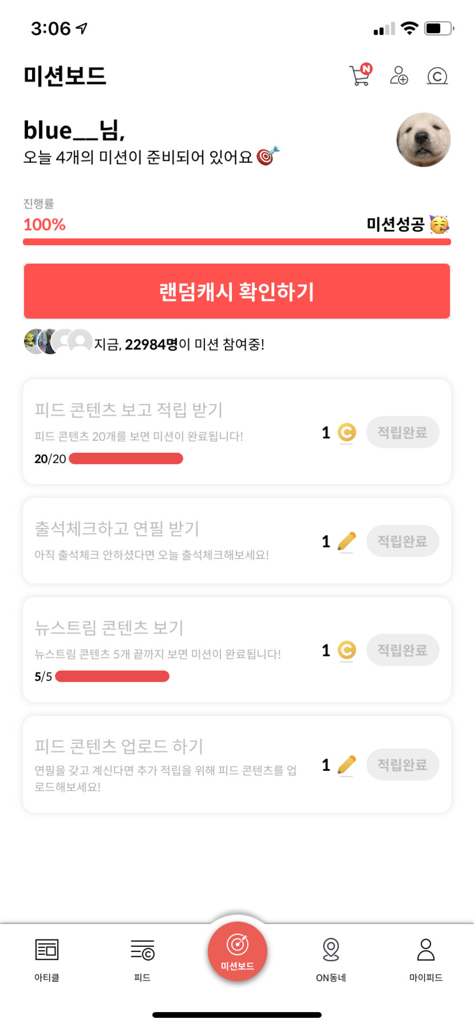Tap the puppy profile picture
Viewport: 474px width, 1027px height.
pyautogui.click(x=423, y=140)
